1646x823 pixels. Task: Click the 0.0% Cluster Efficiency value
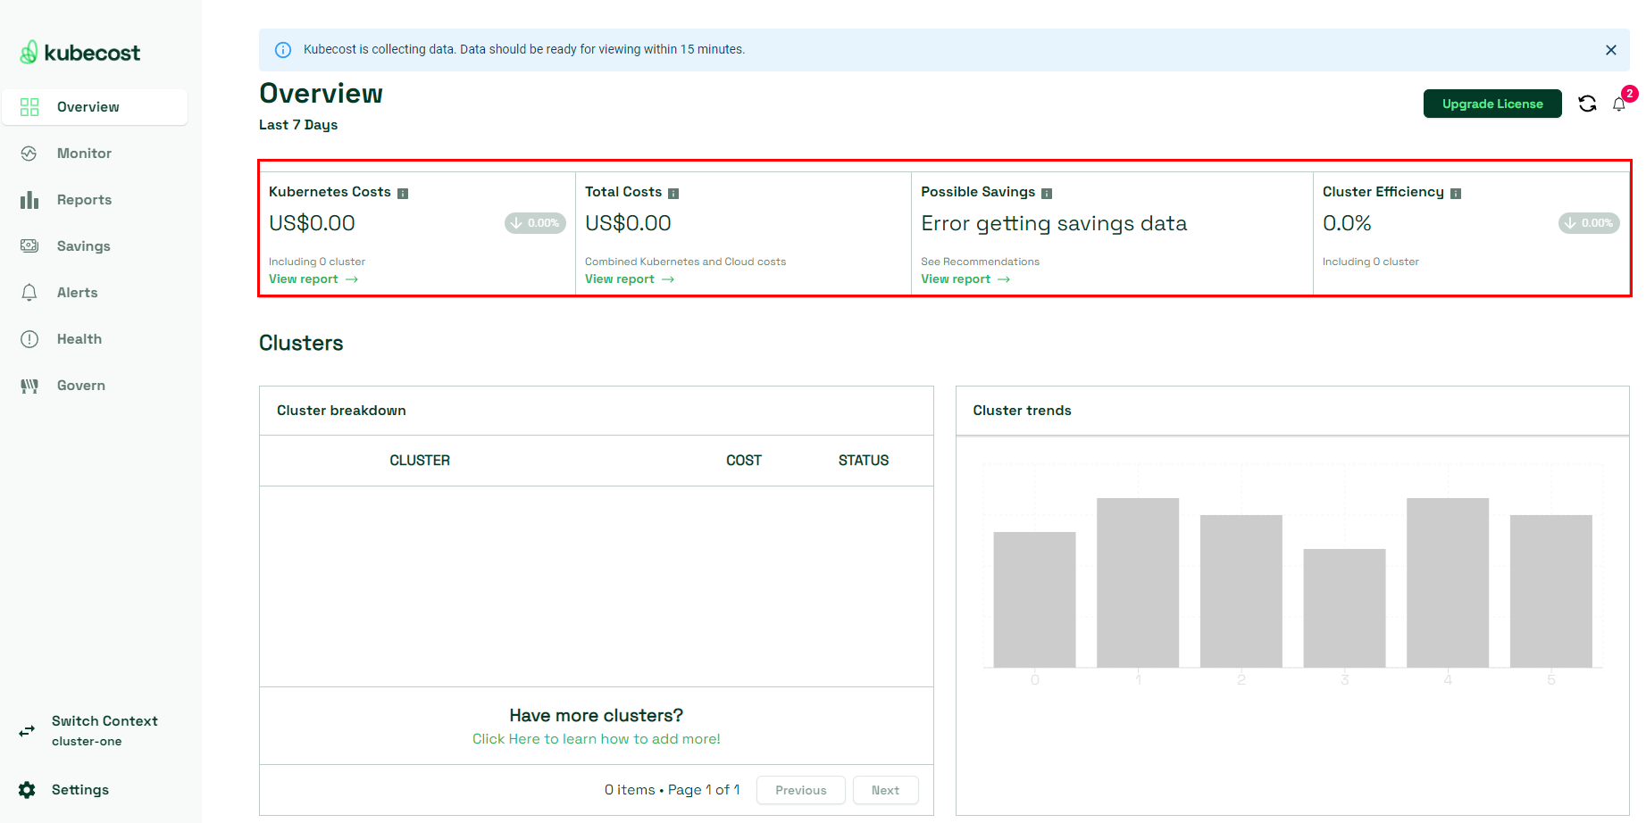(x=1347, y=223)
